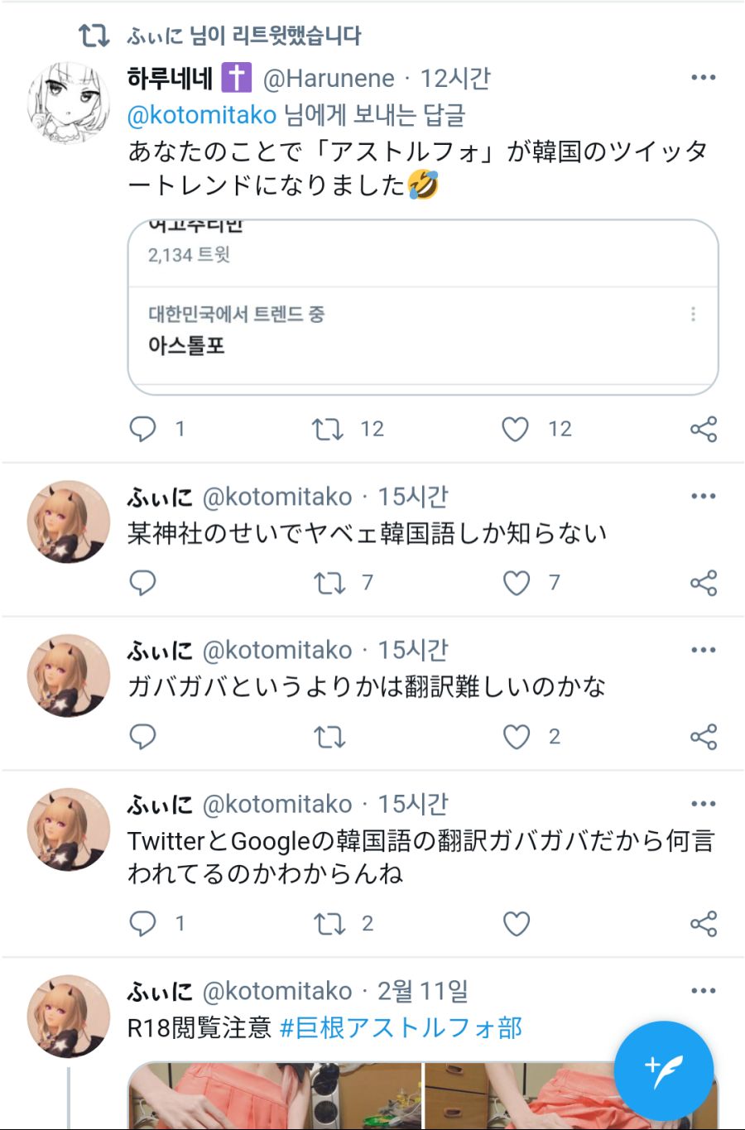Open more options on Harunene's tweet
Screen dimensions: 745x1130
click(703, 78)
